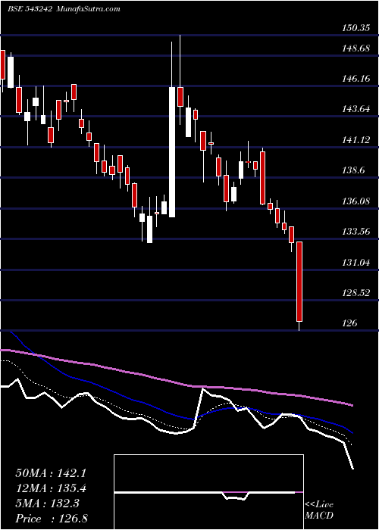Click the 5MA : 132.3 value
The height and width of the screenshot is (530, 379).
[x=47, y=503]
